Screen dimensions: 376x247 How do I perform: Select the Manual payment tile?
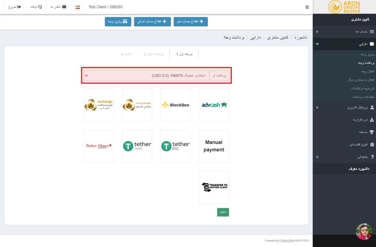pyautogui.click(x=214, y=146)
